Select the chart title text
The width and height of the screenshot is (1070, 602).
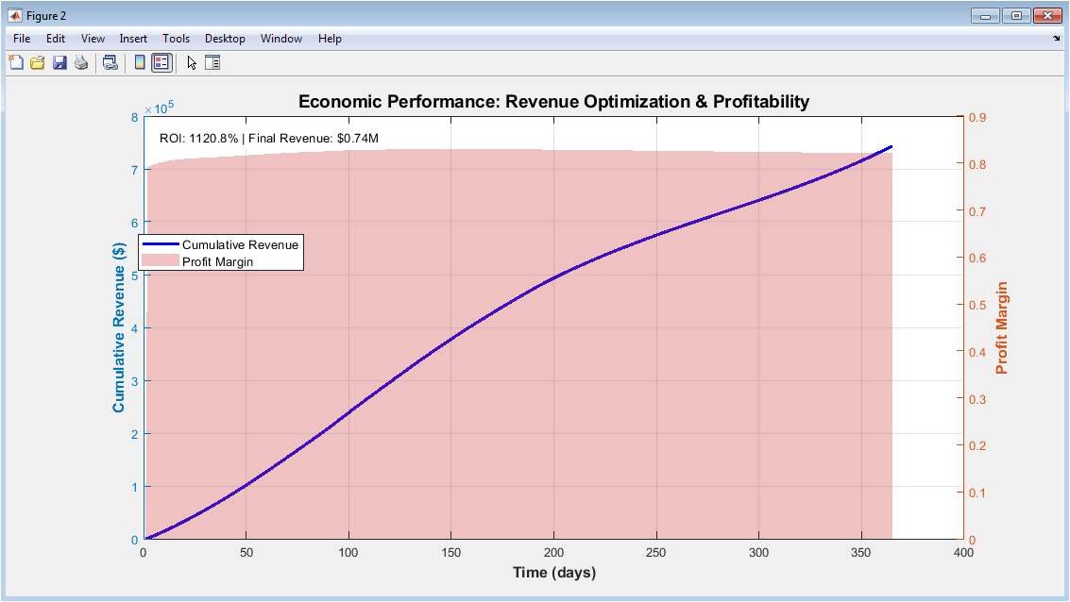[553, 102]
